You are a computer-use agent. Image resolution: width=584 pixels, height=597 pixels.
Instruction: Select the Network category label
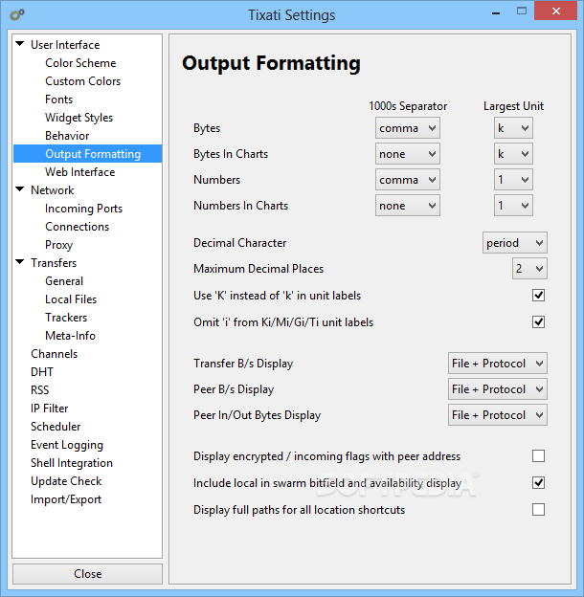53,190
